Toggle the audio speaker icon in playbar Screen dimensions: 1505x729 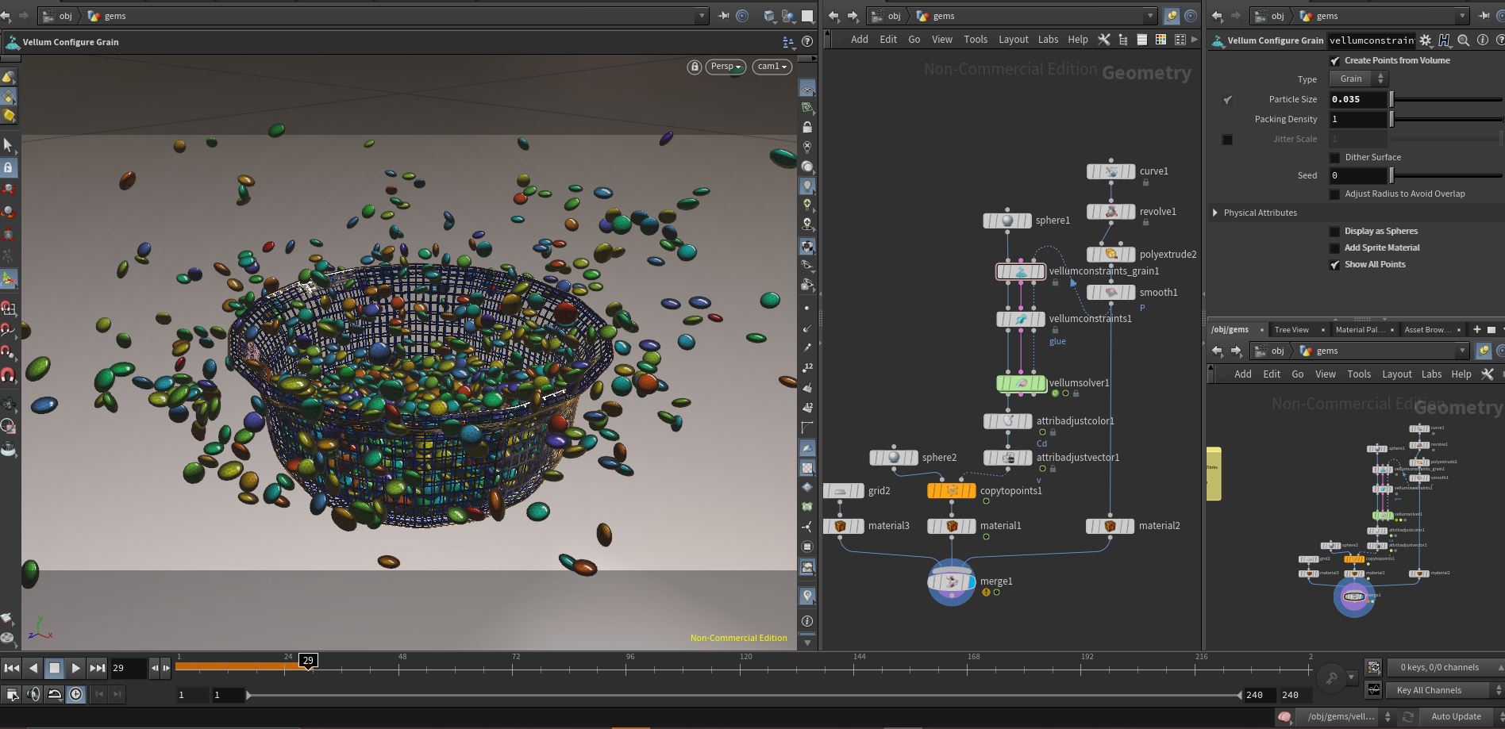33,695
